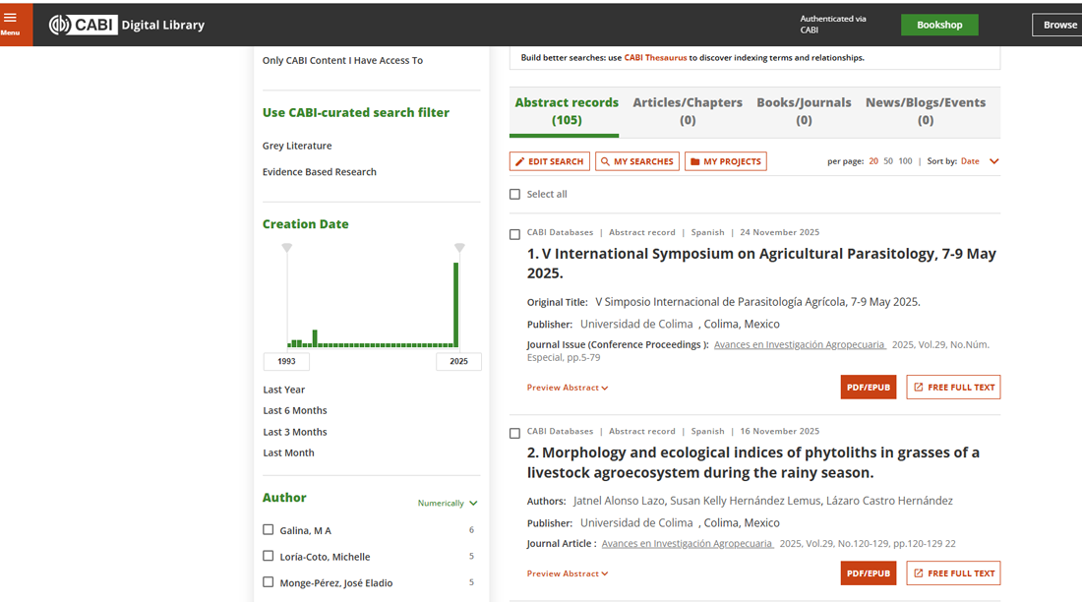This screenshot has width=1082, height=602.
Task: Open Author sort Numerically dropdown
Action: pos(447,504)
